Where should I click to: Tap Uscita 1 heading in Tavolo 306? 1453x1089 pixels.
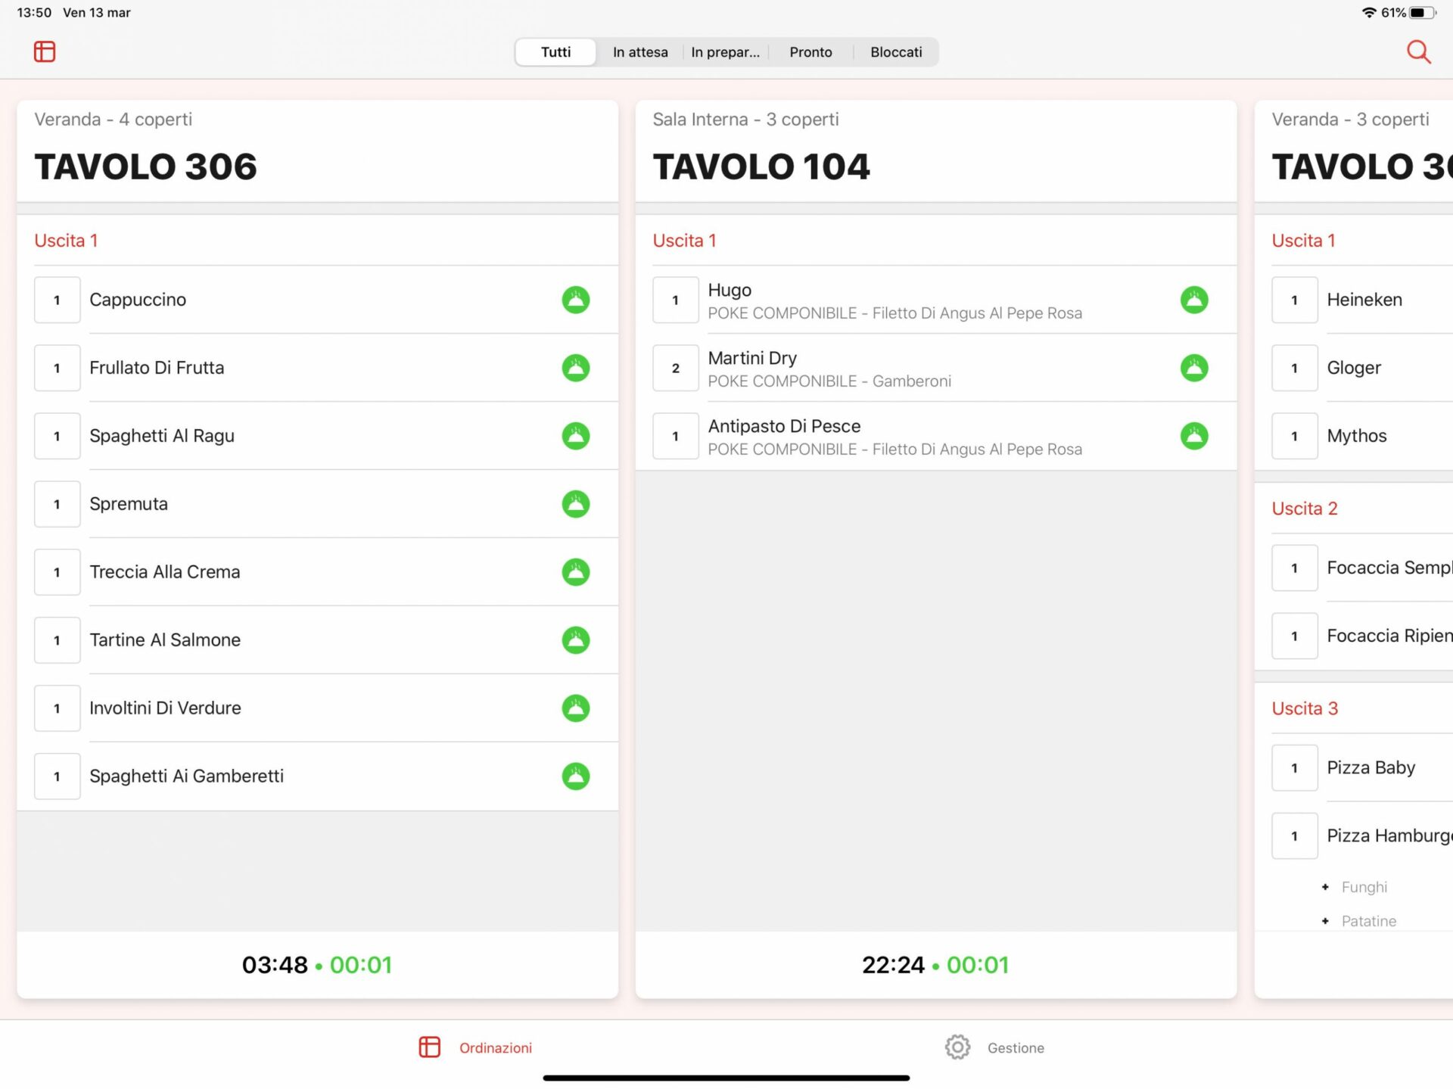point(66,241)
